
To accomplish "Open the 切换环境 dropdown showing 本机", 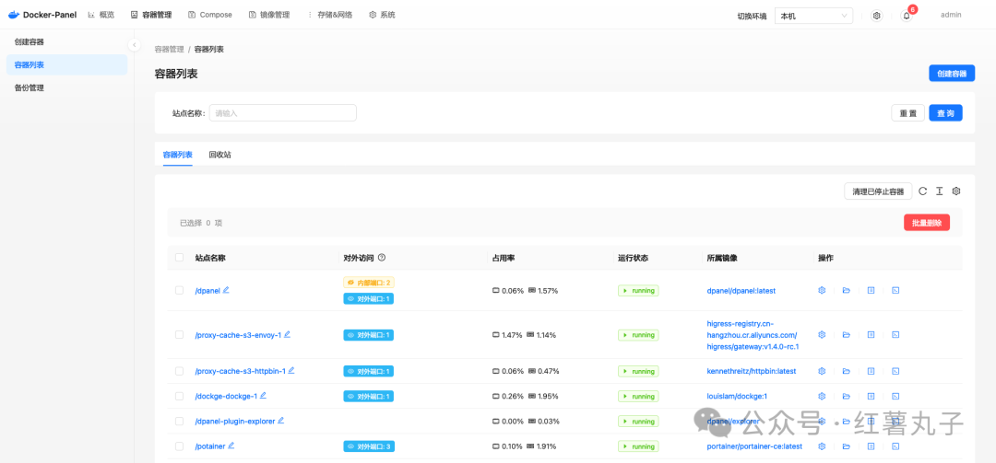I will 813,16.
